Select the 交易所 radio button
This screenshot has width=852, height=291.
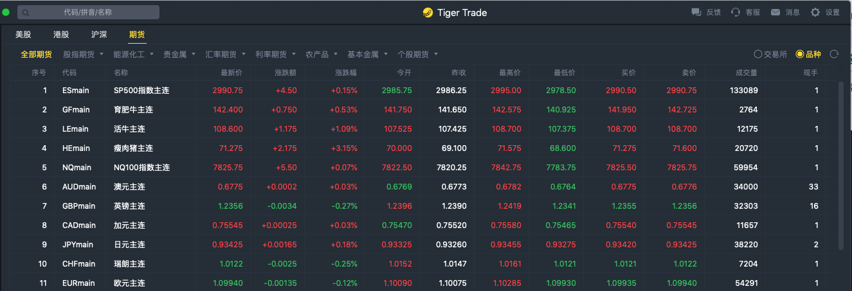[x=757, y=54]
